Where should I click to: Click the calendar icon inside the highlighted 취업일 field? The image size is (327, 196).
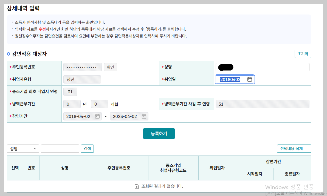click(249, 79)
